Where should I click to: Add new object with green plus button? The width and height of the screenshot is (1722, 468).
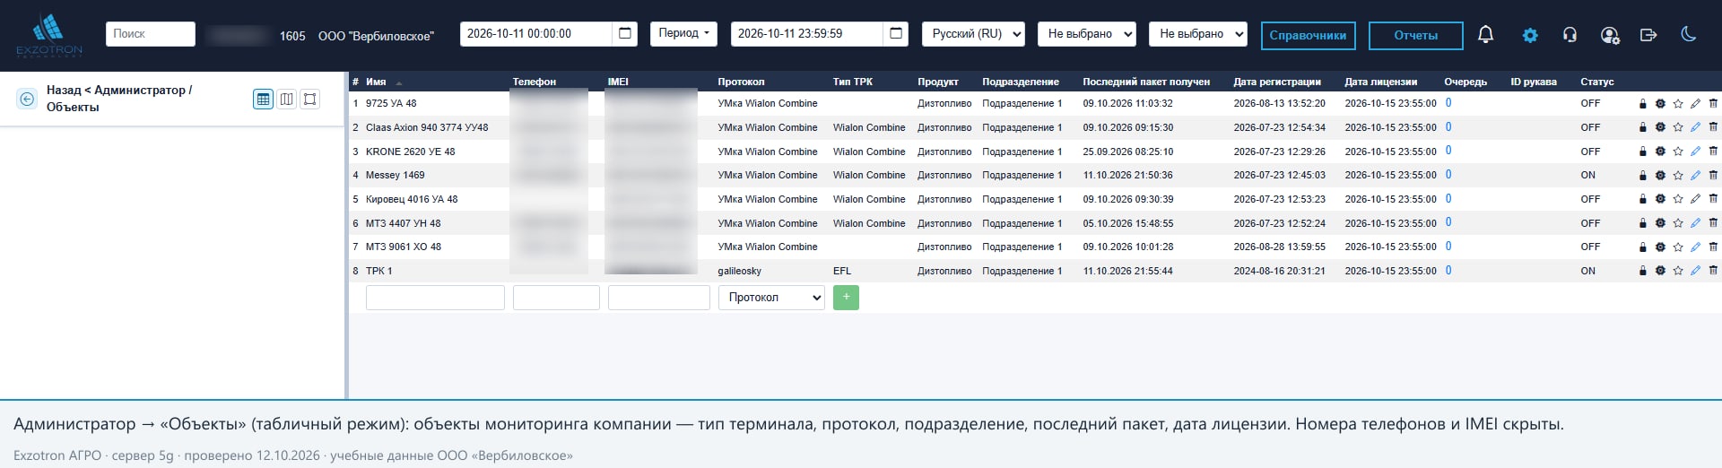[x=846, y=298]
